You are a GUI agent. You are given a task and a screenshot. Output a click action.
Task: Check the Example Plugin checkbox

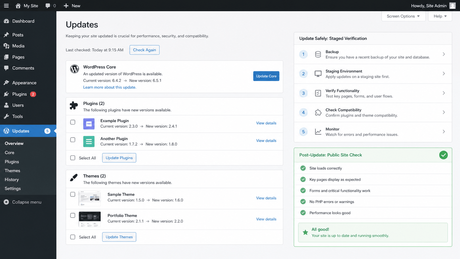pyautogui.click(x=73, y=122)
